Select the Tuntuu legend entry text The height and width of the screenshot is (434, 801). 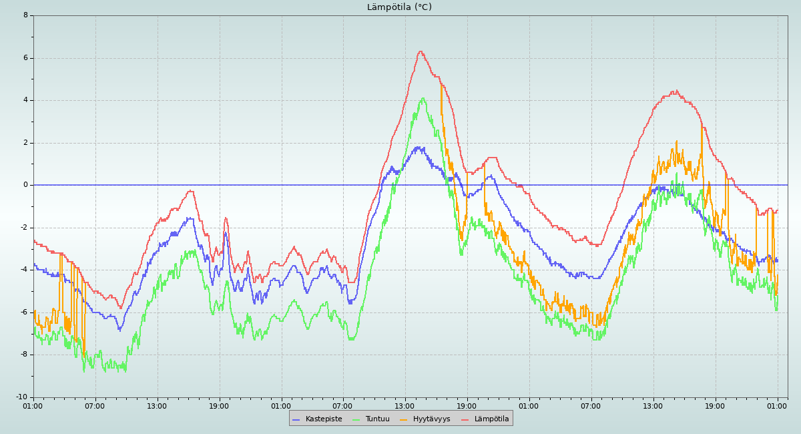377,419
